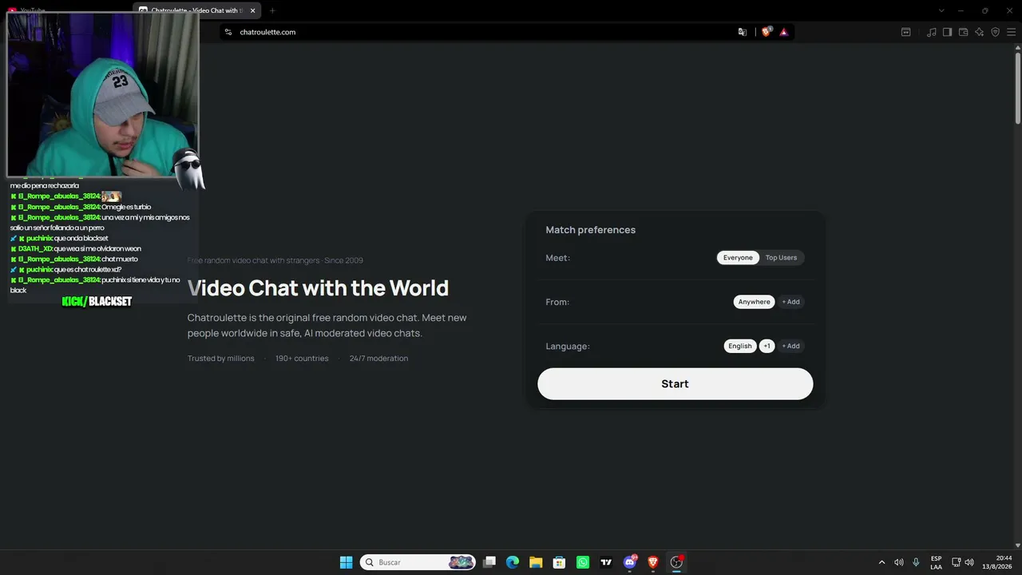Click the picture-in-picture toolbar icon
This screenshot has width=1022, height=575.
coord(906,32)
